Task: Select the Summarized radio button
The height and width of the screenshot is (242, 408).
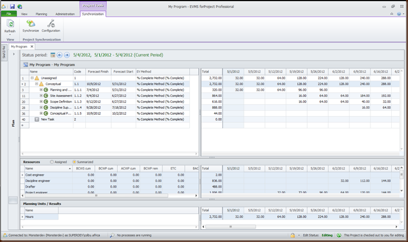Action: tap(74, 162)
